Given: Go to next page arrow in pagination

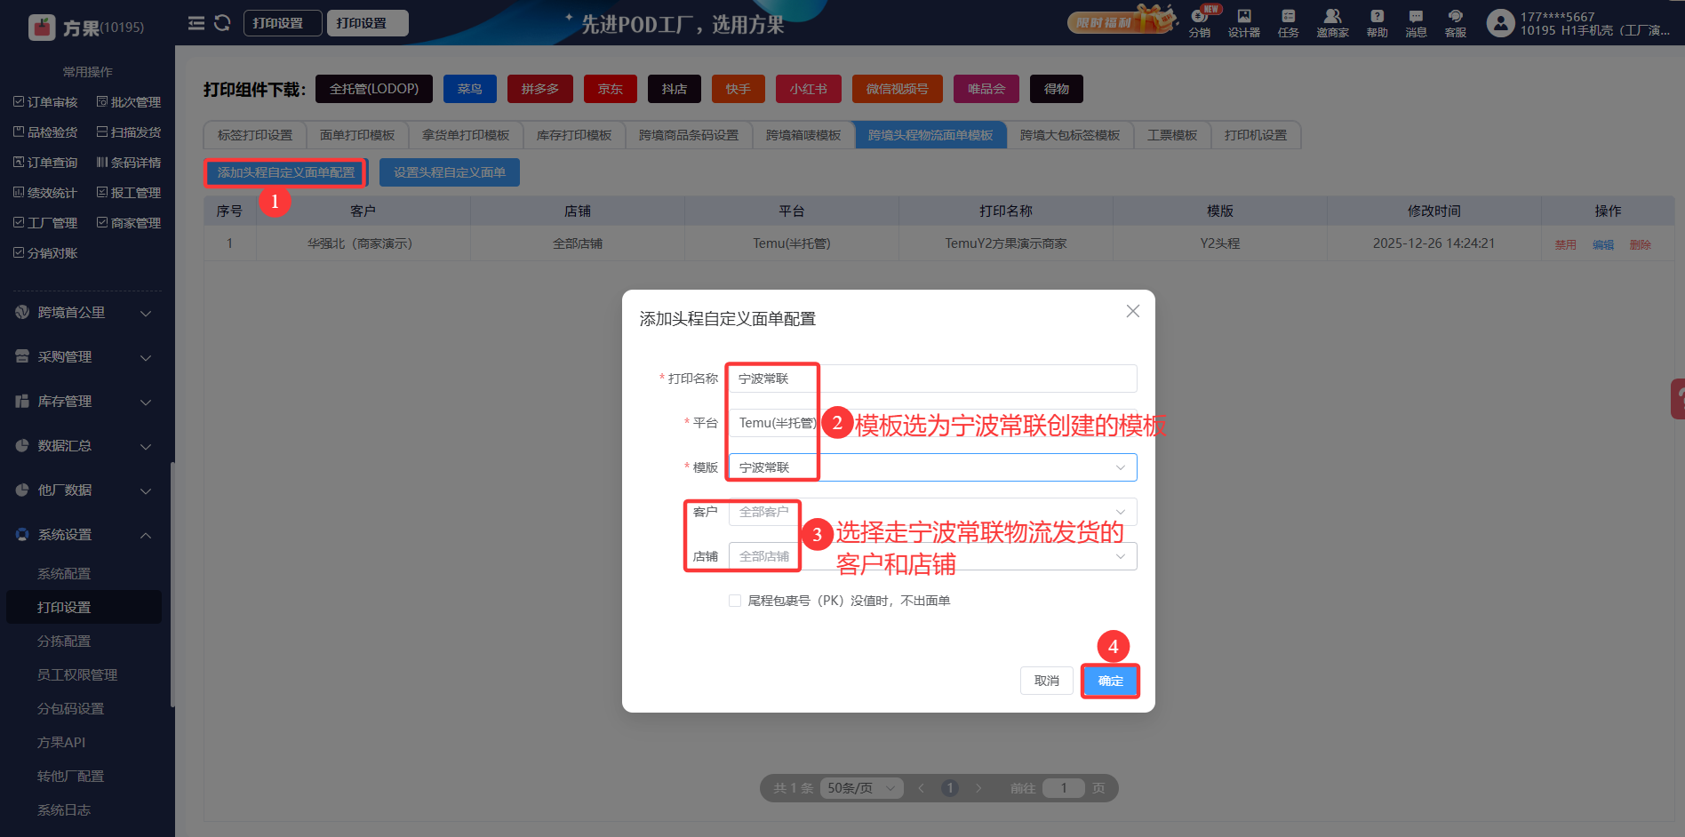Looking at the screenshot, I should pyautogui.click(x=978, y=788).
